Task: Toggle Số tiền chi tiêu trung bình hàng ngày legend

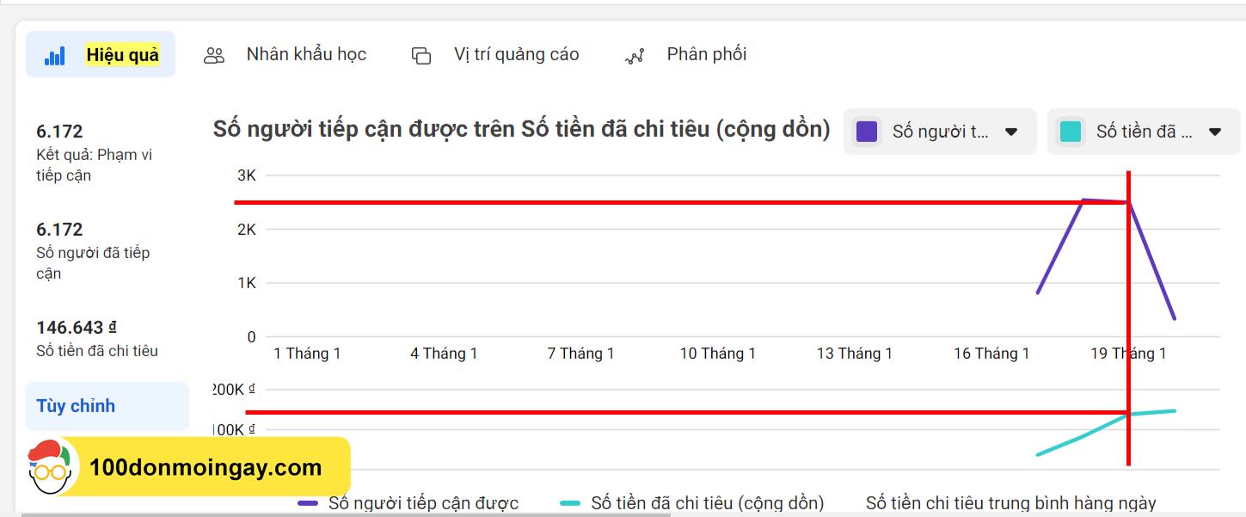Action: tap(1011, 503)
